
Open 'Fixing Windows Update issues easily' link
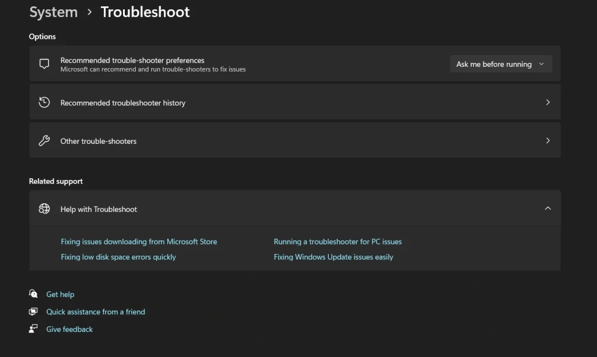tap(333, 257)
